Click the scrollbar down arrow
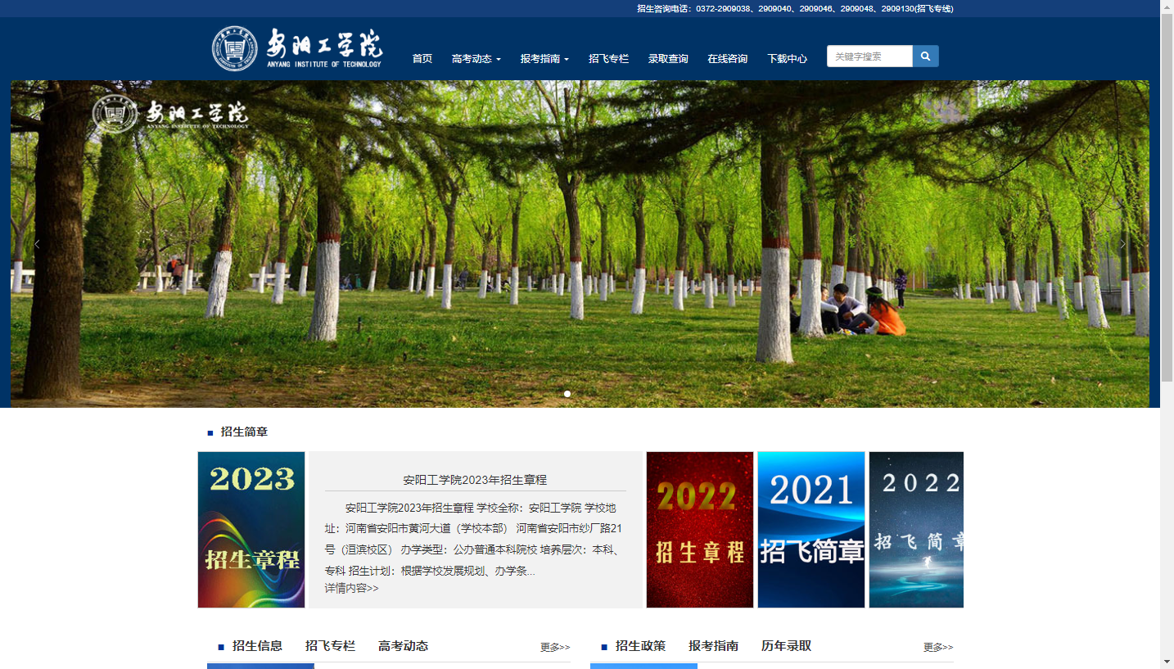The height and width of the screenshot is (669, 1174). tap(1167, 662)
